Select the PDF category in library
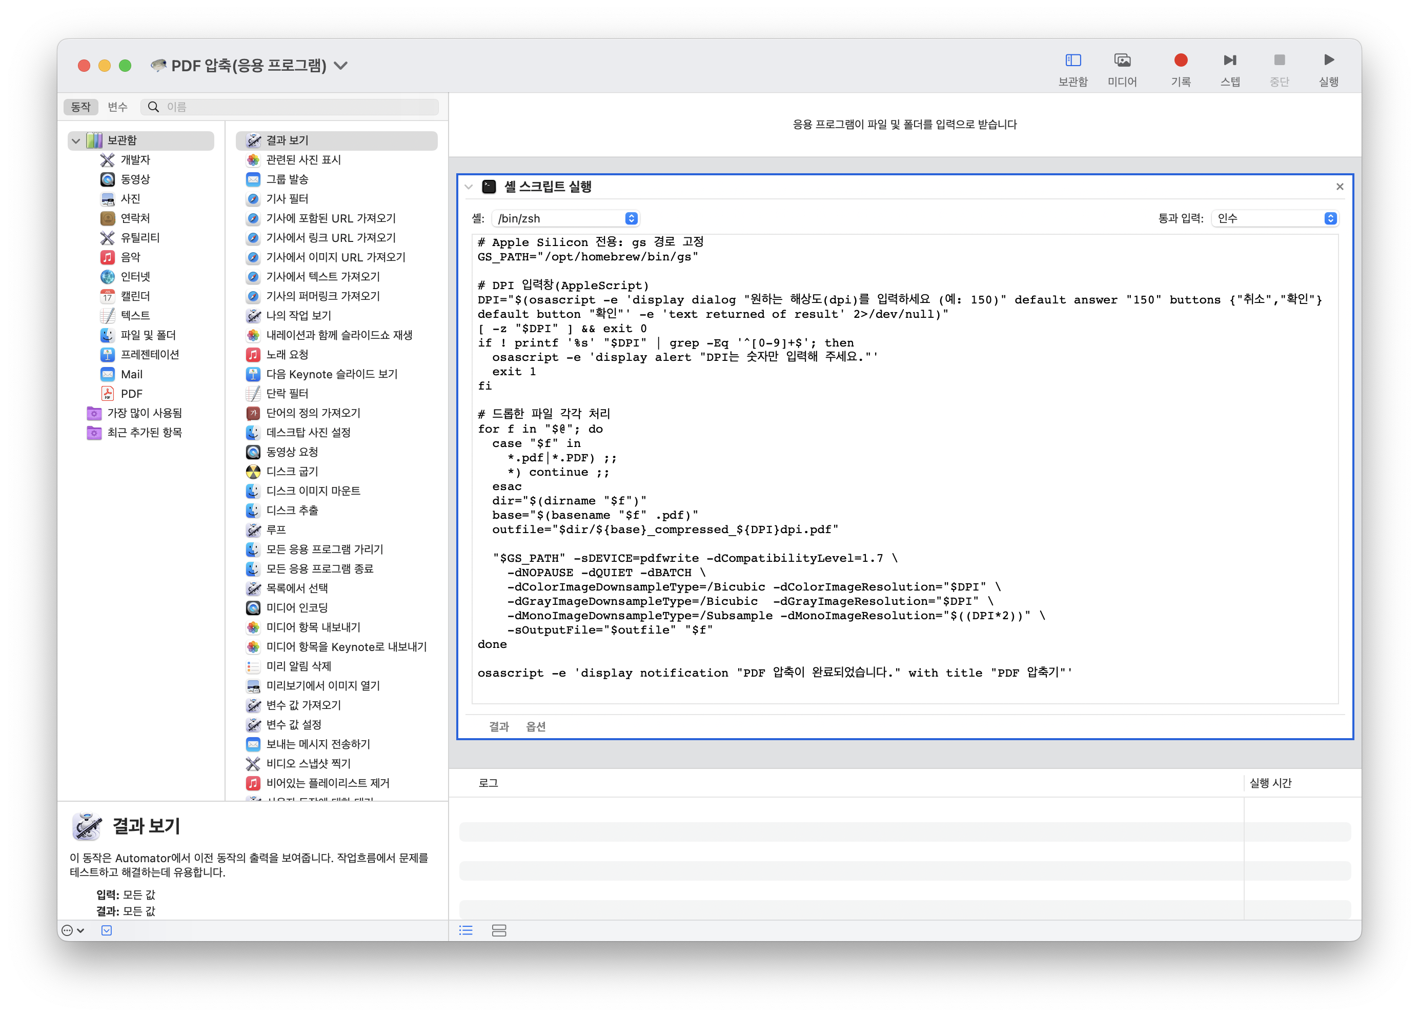 [131, 393]
